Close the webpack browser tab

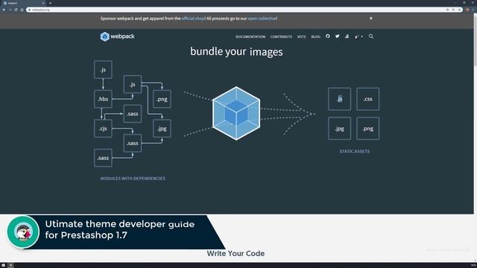43,3
